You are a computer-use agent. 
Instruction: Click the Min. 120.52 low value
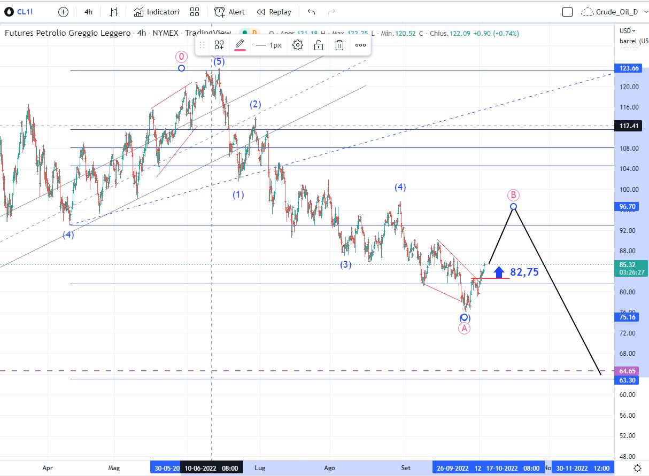click(x=397, y=33)
